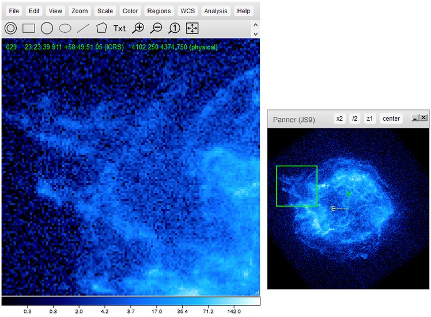Screen dimensions: 431x317
Task: Choose the polygon region tool
Action: [x=101, y=28]
